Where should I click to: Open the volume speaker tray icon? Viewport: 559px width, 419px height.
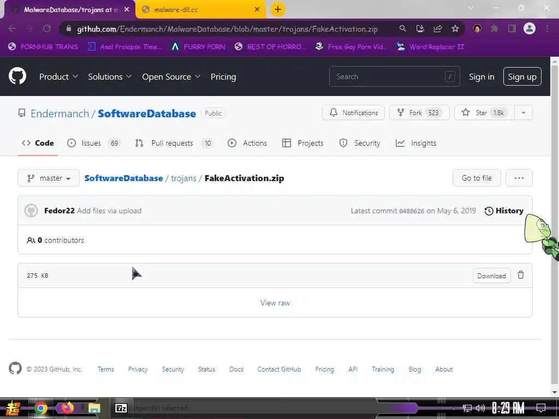point(480,408)
